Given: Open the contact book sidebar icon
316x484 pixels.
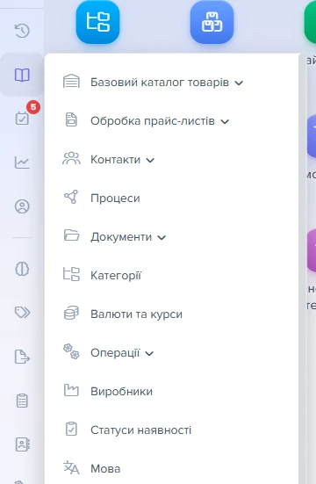Looking at the screenshot, I should coord(22,444).
